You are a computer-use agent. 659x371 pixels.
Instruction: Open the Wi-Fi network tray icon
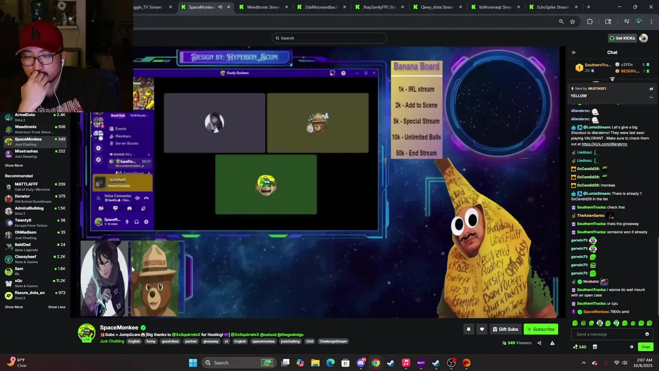pyautogui.click(x=617, y=363)
